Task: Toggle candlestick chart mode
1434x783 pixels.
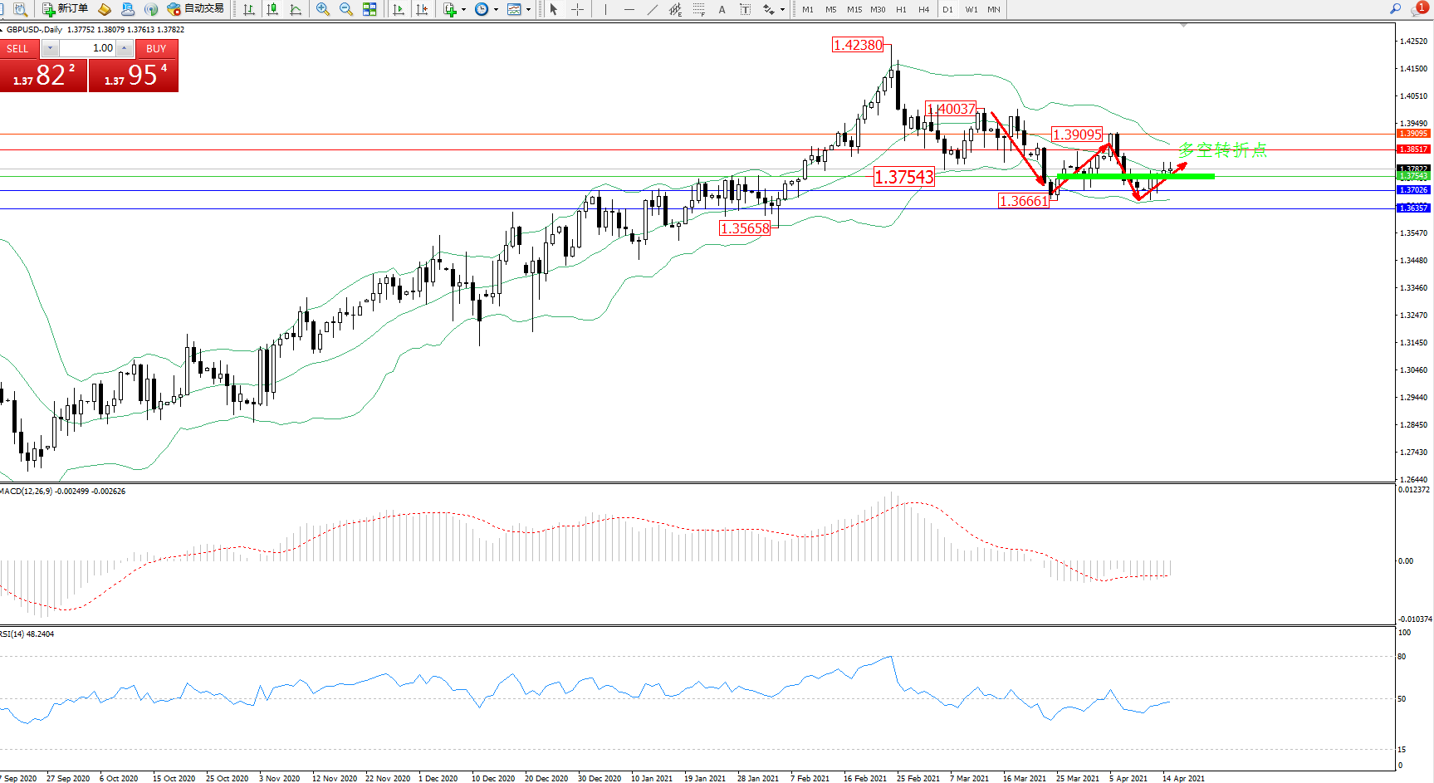Action: point(272,9)
